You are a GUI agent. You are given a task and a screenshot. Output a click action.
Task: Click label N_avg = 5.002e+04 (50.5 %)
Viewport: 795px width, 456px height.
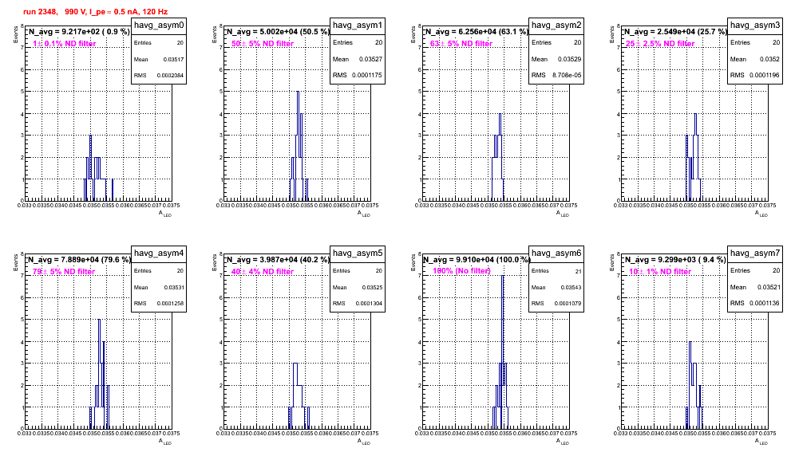pos(278,31)
